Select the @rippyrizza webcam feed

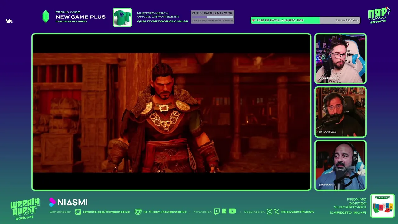(340, 112)
